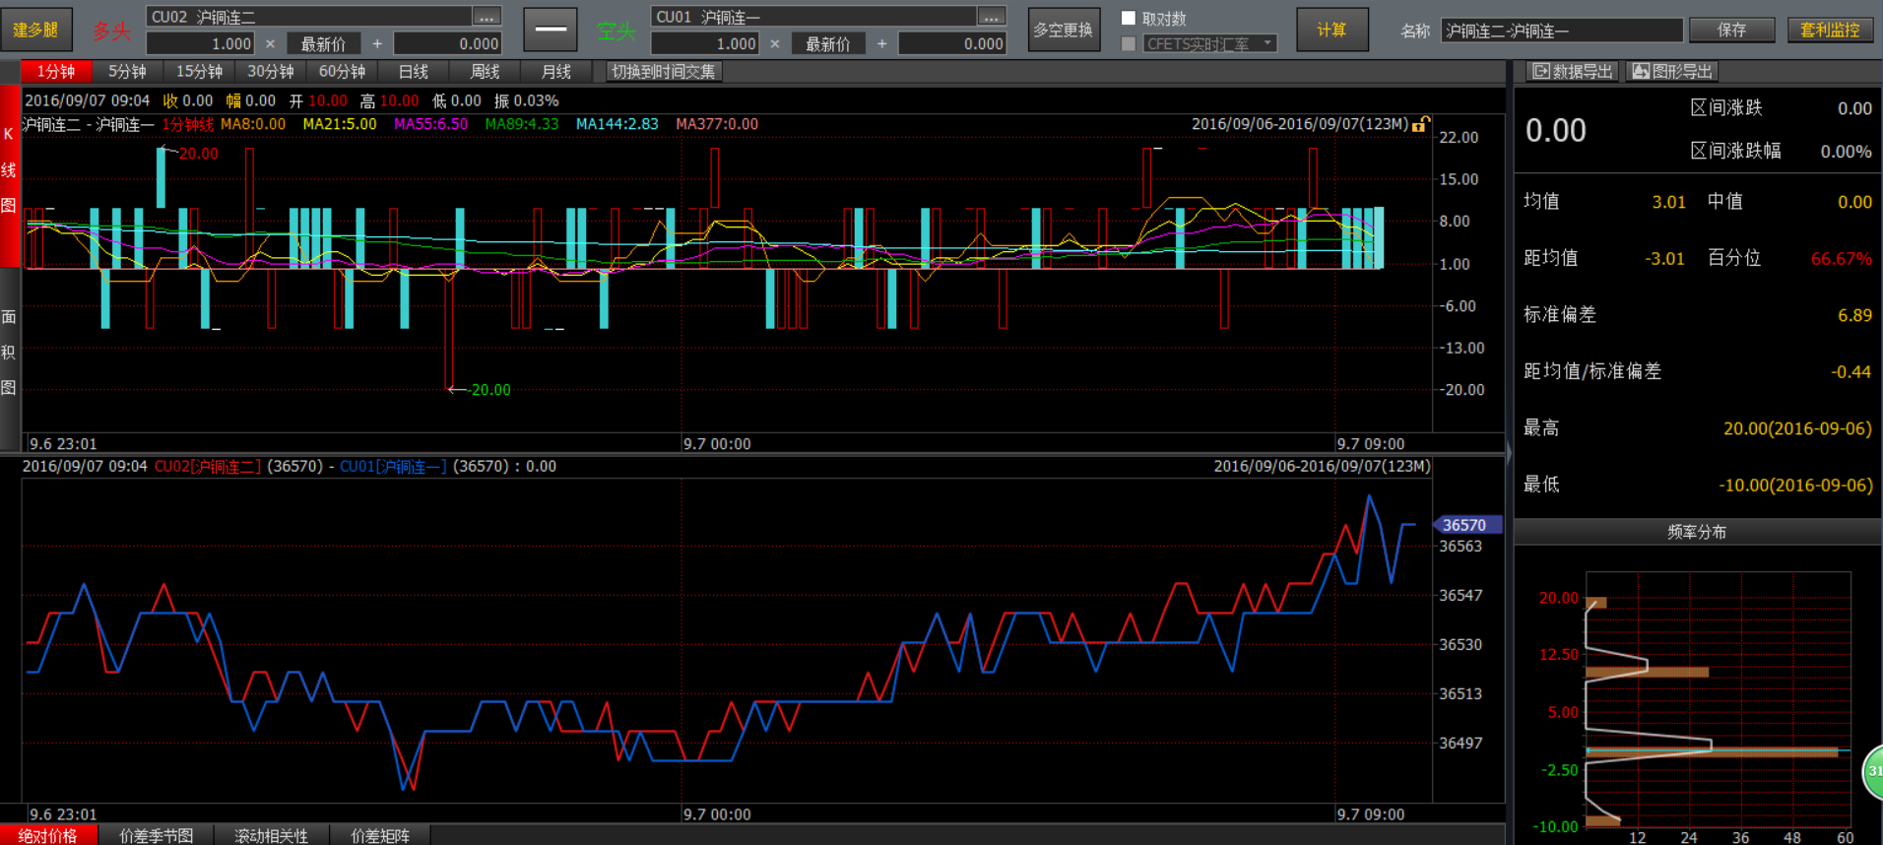Toggle the CFETS实时汇率 checkbox

(1129, 43)
